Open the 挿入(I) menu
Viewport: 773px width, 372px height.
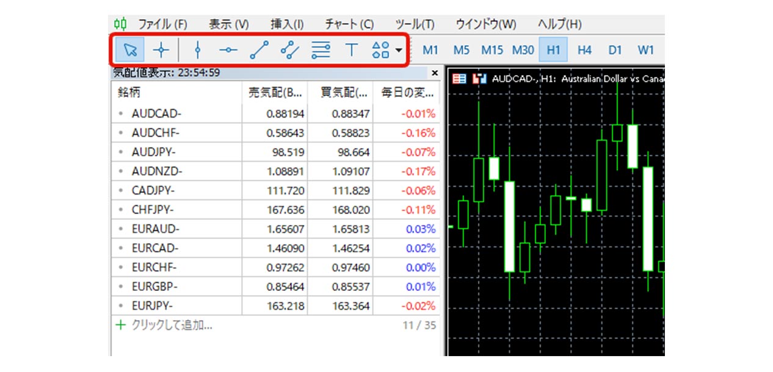(287, 24)
